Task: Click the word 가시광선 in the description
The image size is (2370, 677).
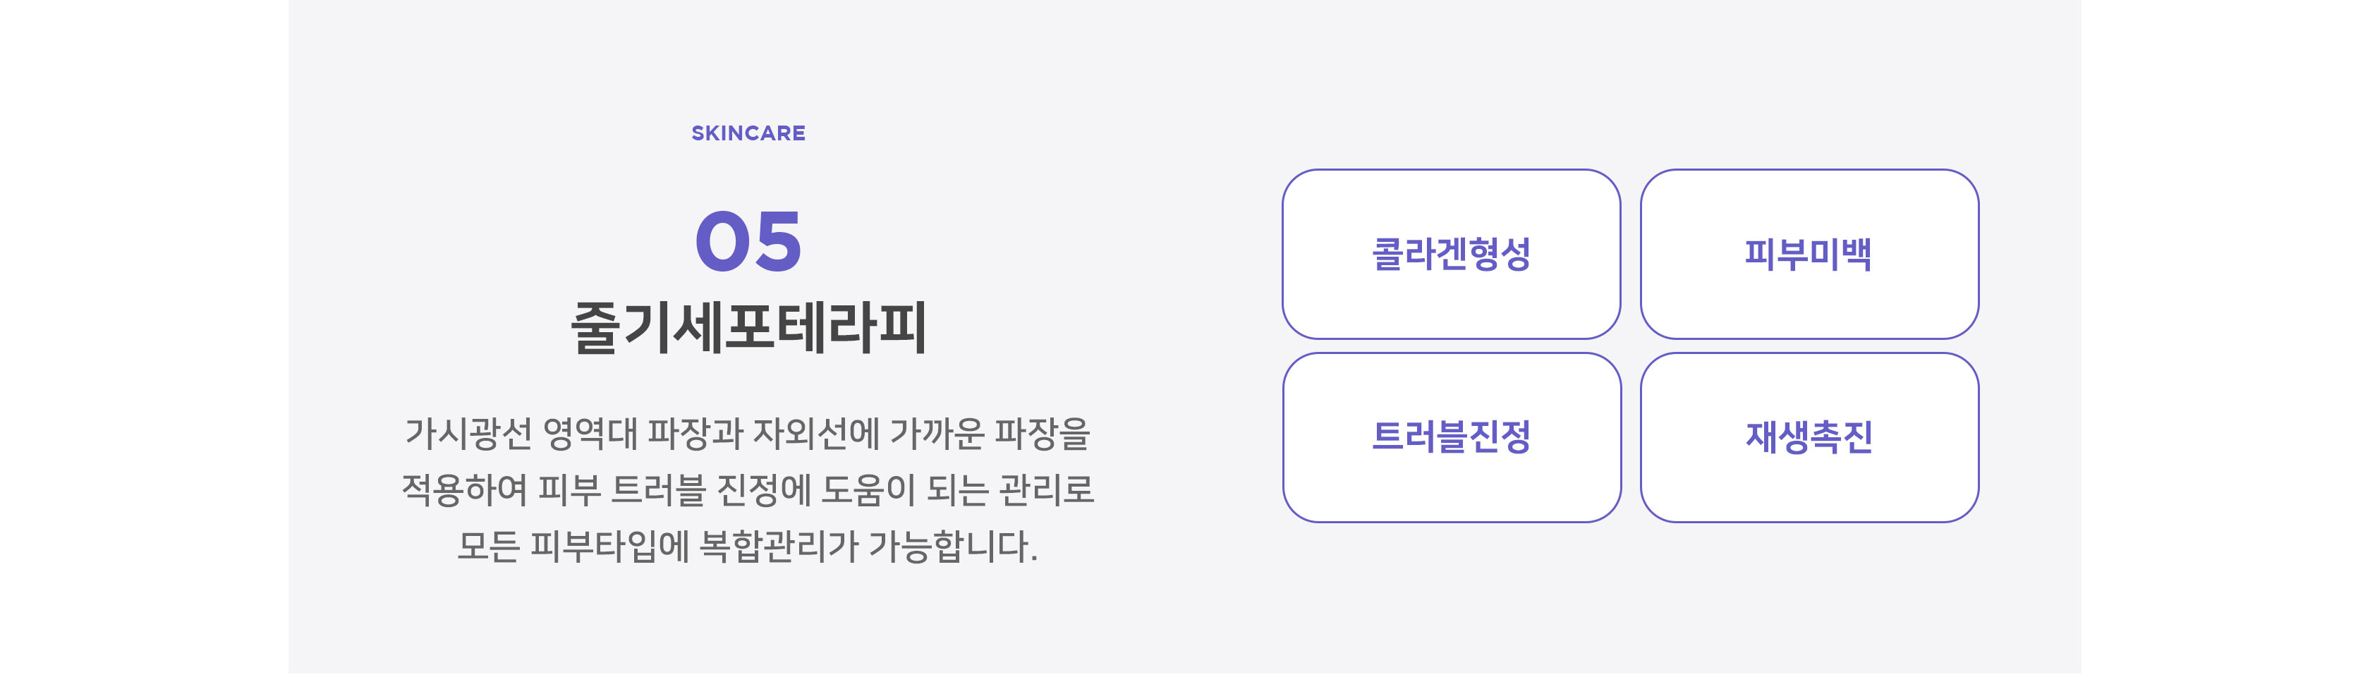Action: (468, 433)
